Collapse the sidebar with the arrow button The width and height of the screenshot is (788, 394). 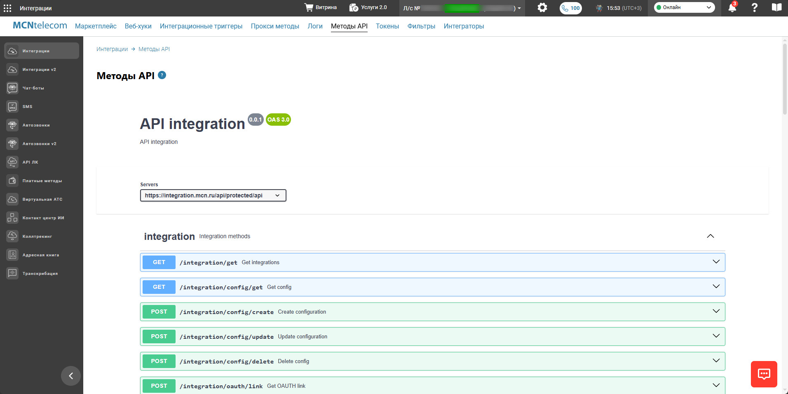click(71, 376)
